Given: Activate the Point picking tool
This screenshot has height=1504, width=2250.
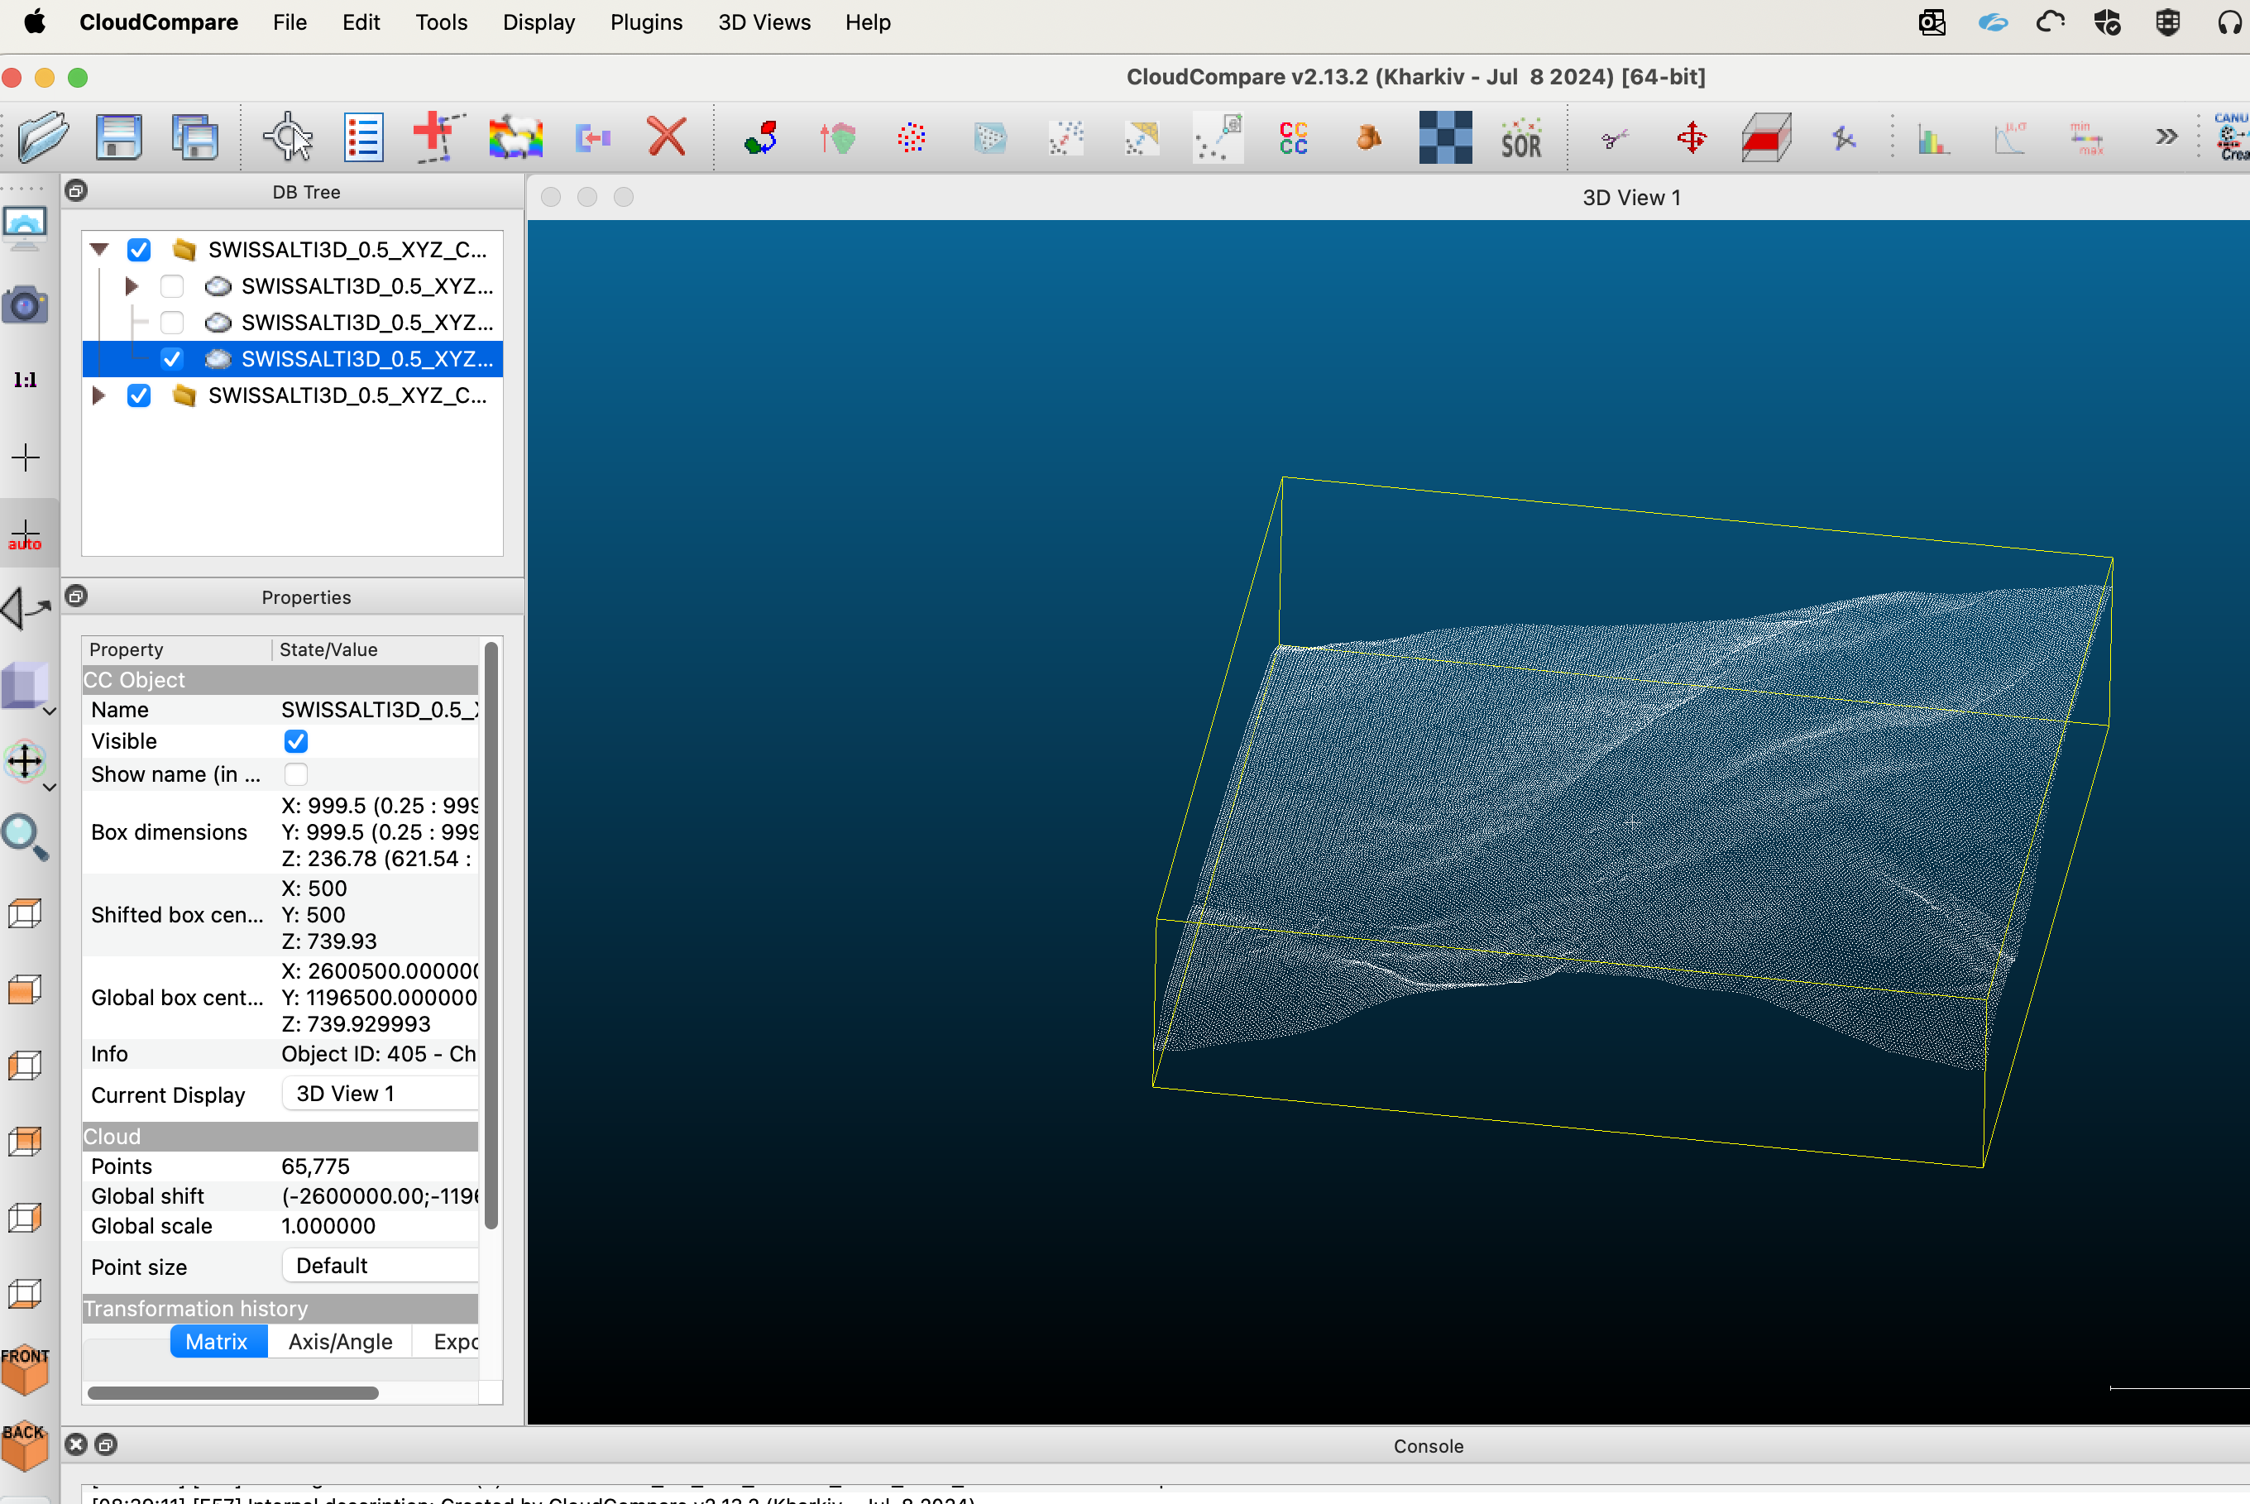Looking at the screenshot, I should (288, 137).
